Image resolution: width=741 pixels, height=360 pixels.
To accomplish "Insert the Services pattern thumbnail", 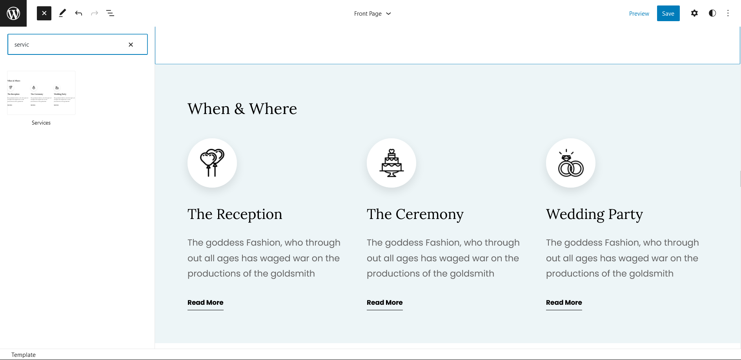I will click(41, 93).
